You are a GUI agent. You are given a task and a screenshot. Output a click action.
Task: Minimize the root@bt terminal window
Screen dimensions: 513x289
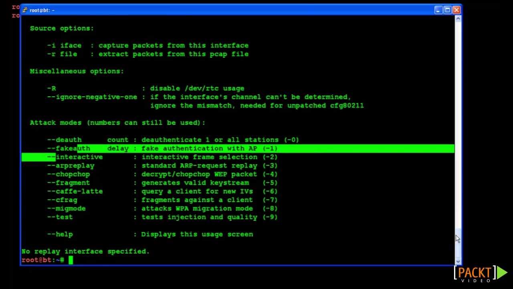click(438, 10)
